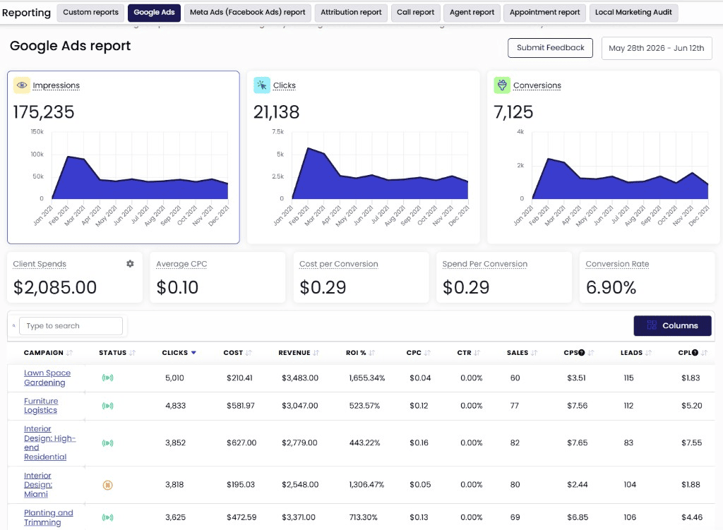Click the Clicks cursor icon
Screen dimensions: 723x530
click(x=262, y=85)
